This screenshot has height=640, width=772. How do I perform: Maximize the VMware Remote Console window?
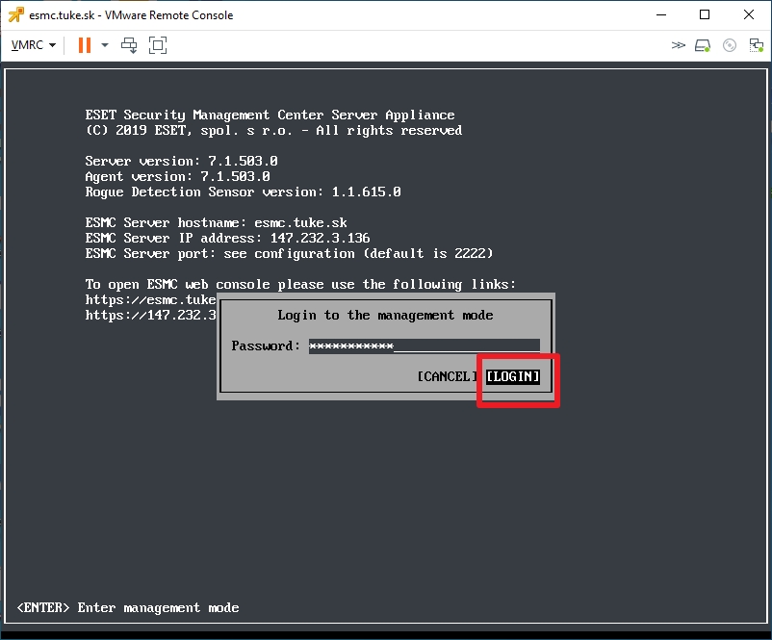click(x=705, y=14)
